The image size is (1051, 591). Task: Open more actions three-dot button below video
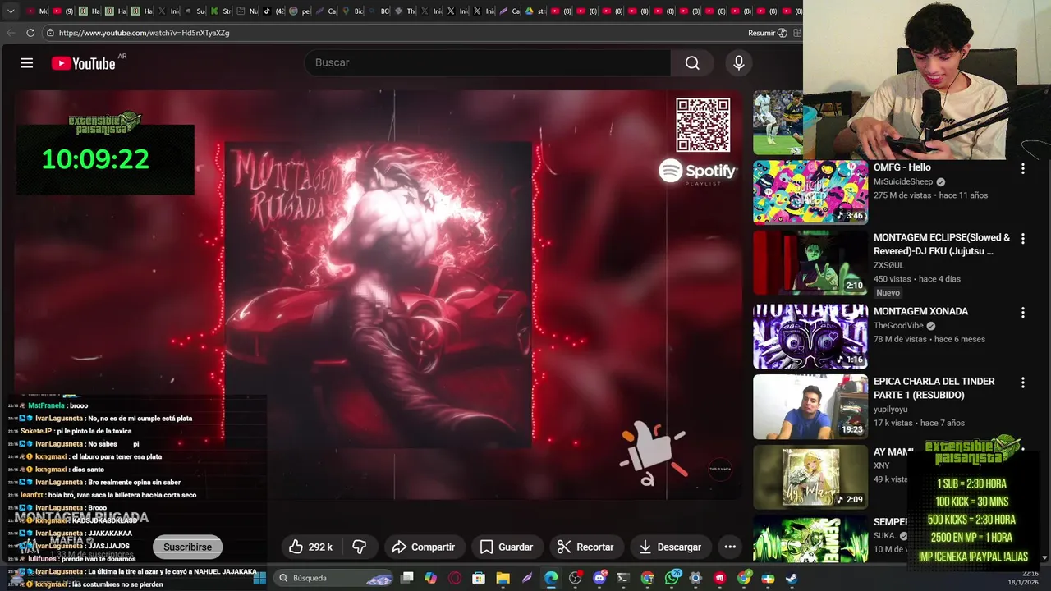coord(730,547)
